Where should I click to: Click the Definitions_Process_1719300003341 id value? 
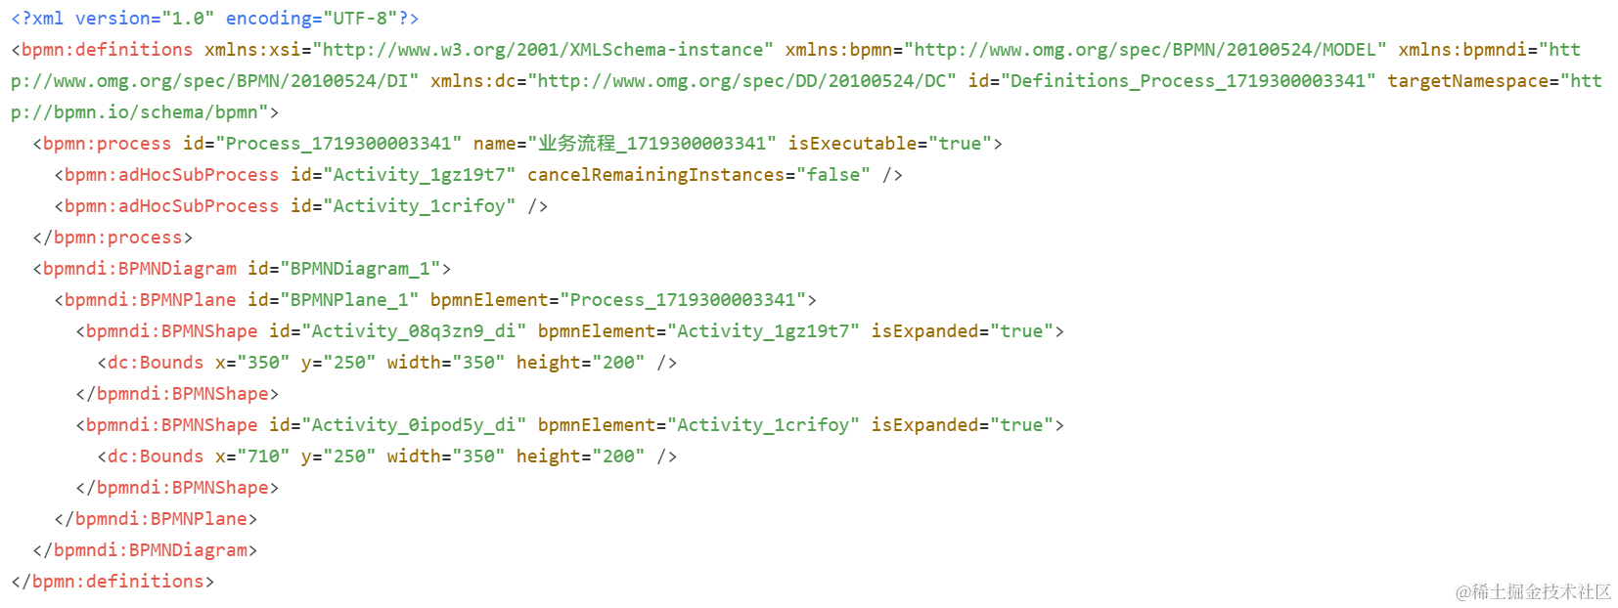[x=1189, y=81]
